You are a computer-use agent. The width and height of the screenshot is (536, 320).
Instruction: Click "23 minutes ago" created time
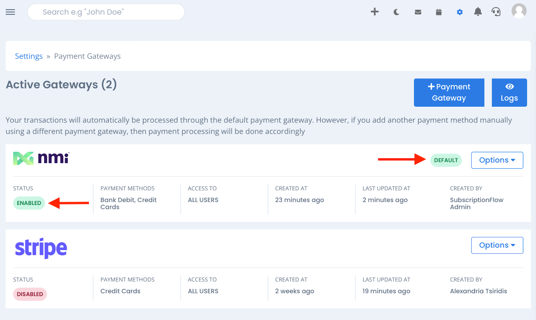click(x=299, y=200)
